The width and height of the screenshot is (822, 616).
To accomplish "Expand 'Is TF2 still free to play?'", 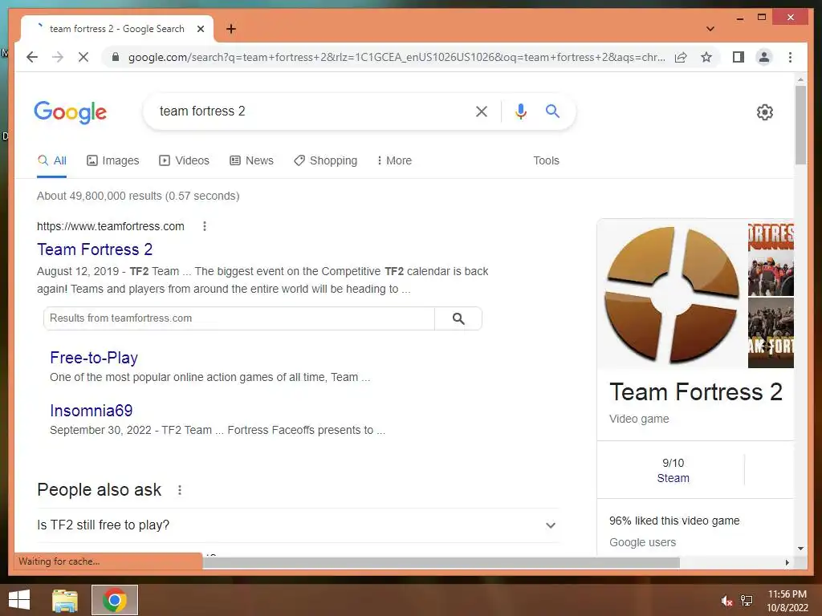I will coord(298,525).
